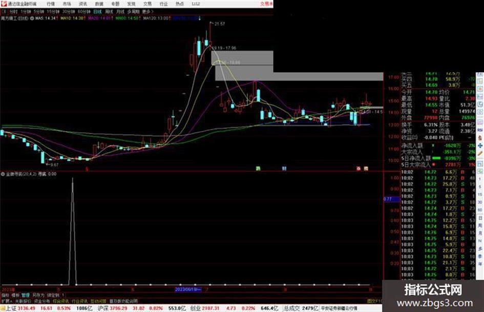The height and width of the screenshot is (312, 484).
Task: Click the circle icon beside the 日线 chart title
Action: pyautogui.click(x=32, y=18)
